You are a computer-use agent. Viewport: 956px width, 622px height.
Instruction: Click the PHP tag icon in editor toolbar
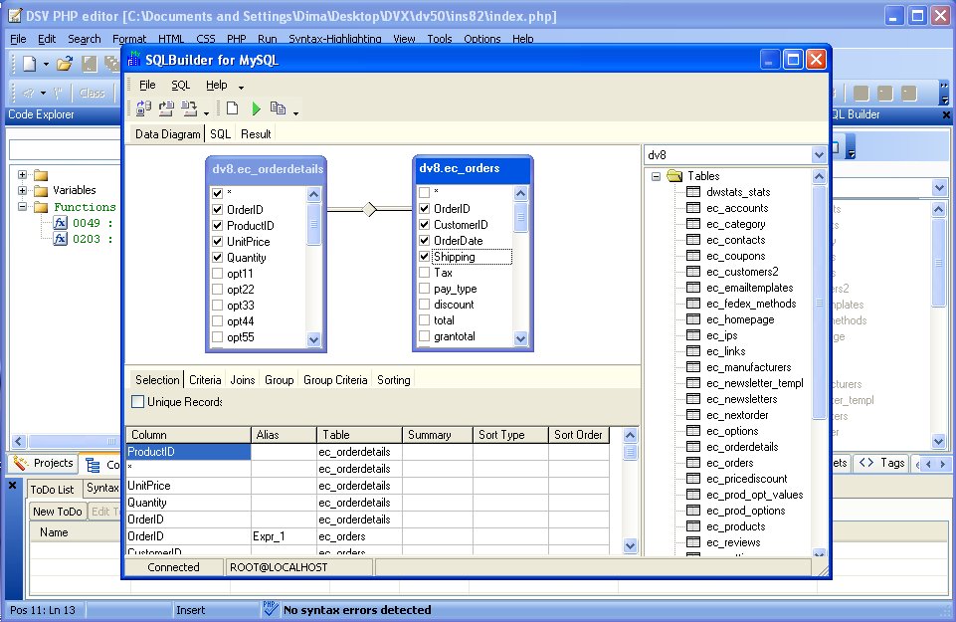tap(29, 94)
